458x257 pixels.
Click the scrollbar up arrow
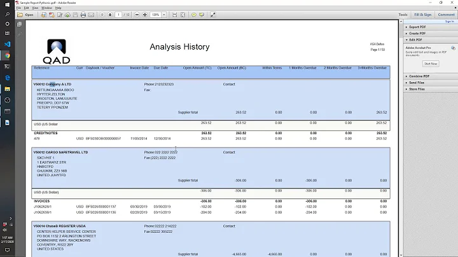coord(401,22)
